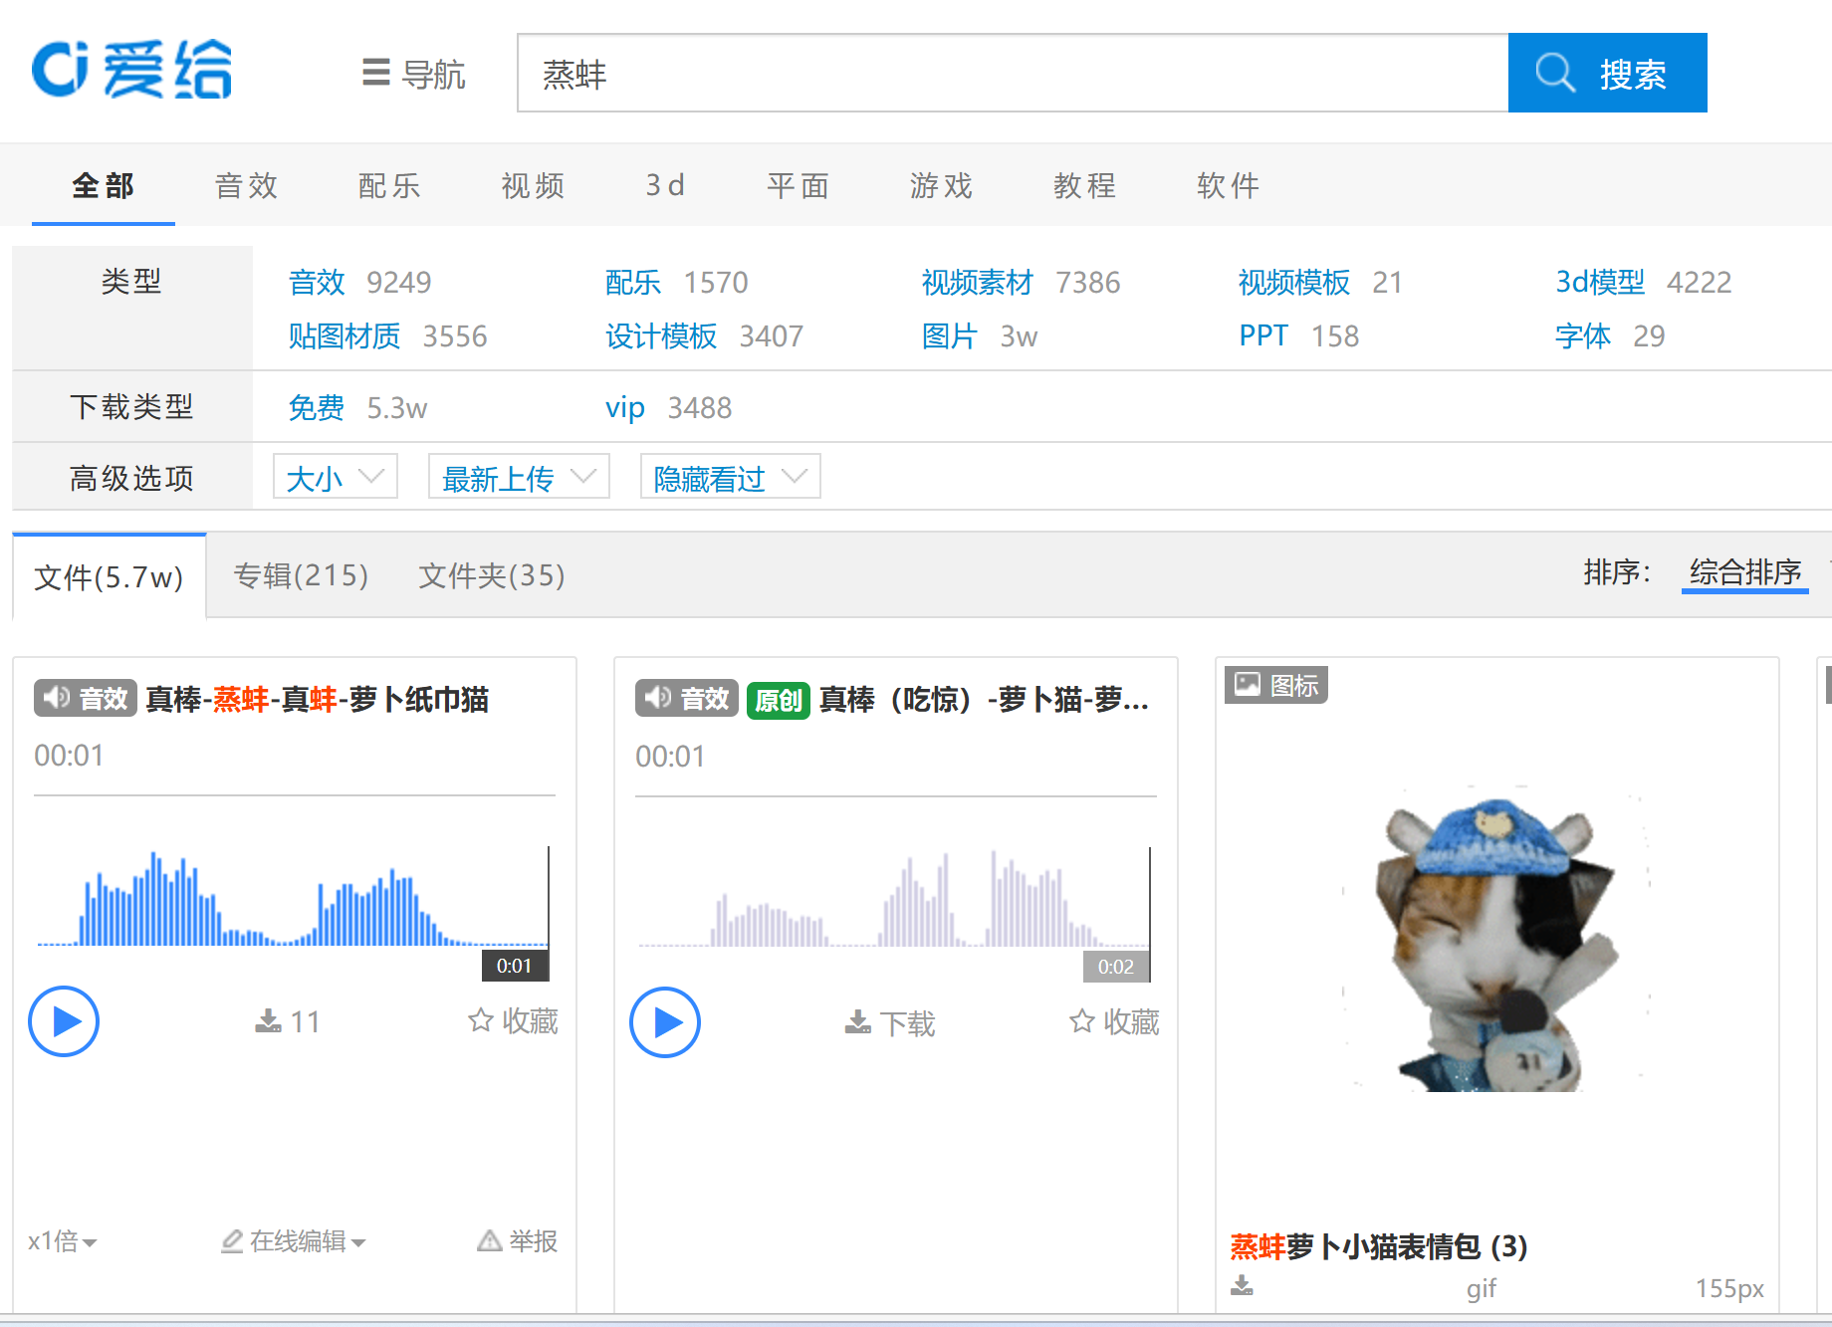Click download icon on first sound card

269,1021
